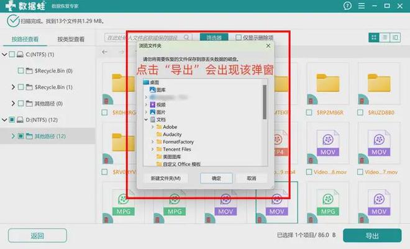The width and height of the screenshot is (410, 249).
Task: Select the documents library icon
Action: coord(153,119)
